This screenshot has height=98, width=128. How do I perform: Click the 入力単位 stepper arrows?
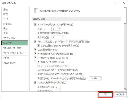(62, 37)
